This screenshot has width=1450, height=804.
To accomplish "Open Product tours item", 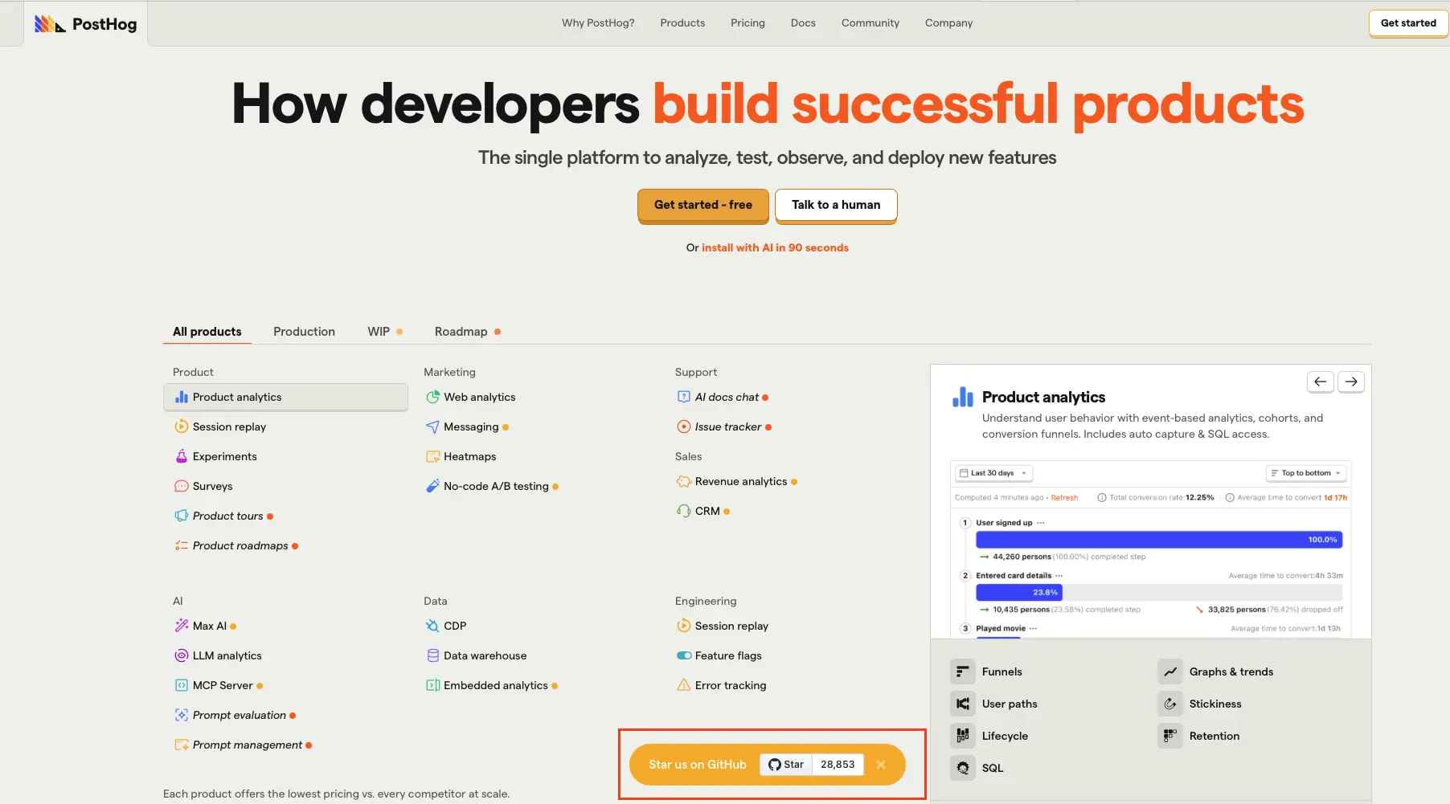I will tap(223, 516).
